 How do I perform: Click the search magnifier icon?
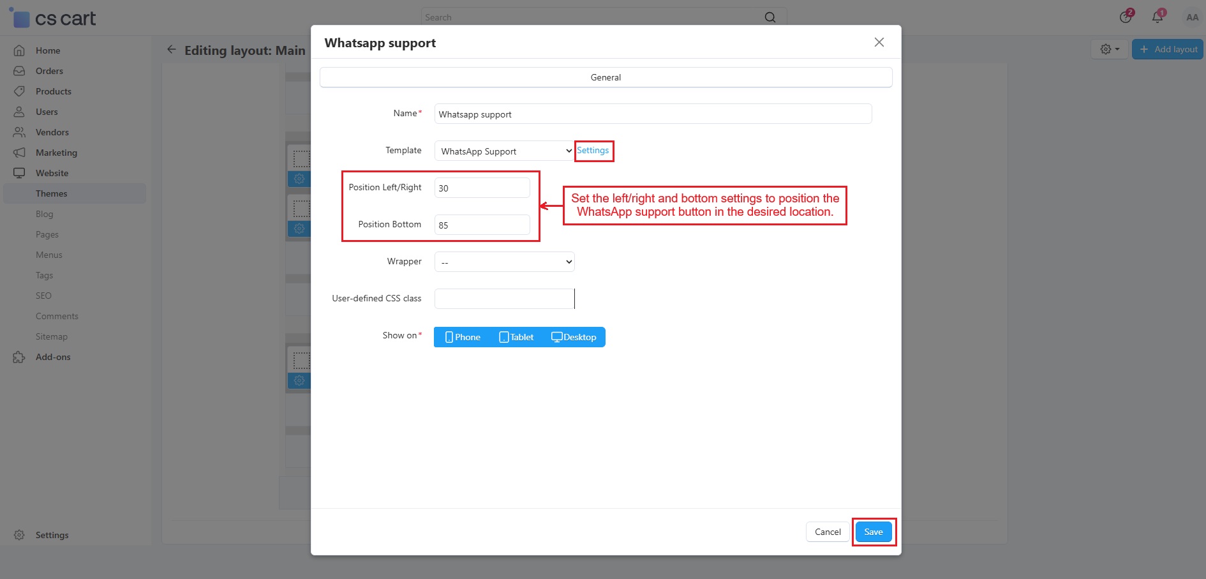[x=770, y=17]
